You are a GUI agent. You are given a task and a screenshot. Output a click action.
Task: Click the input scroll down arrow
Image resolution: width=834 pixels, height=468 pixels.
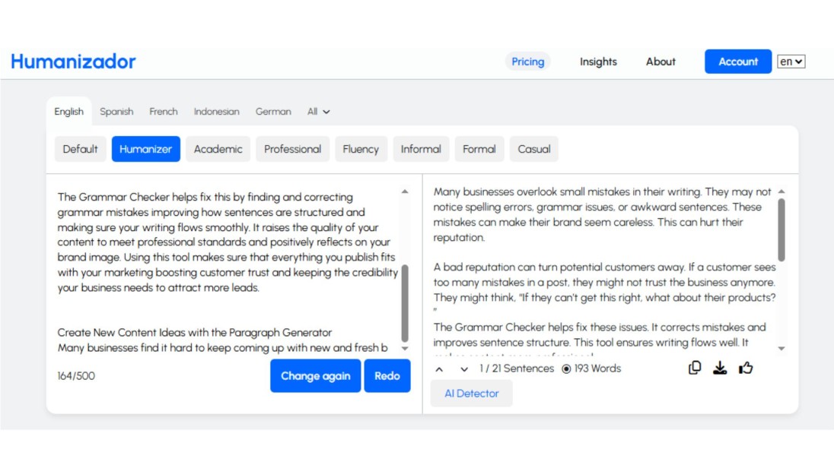pyautogui.click(x=405, y=349)
